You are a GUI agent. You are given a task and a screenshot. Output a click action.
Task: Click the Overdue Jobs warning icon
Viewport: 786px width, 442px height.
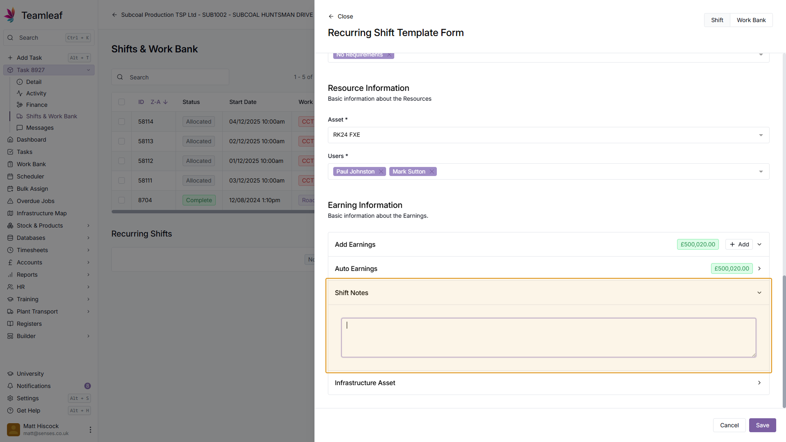click(x=10, y=201)
